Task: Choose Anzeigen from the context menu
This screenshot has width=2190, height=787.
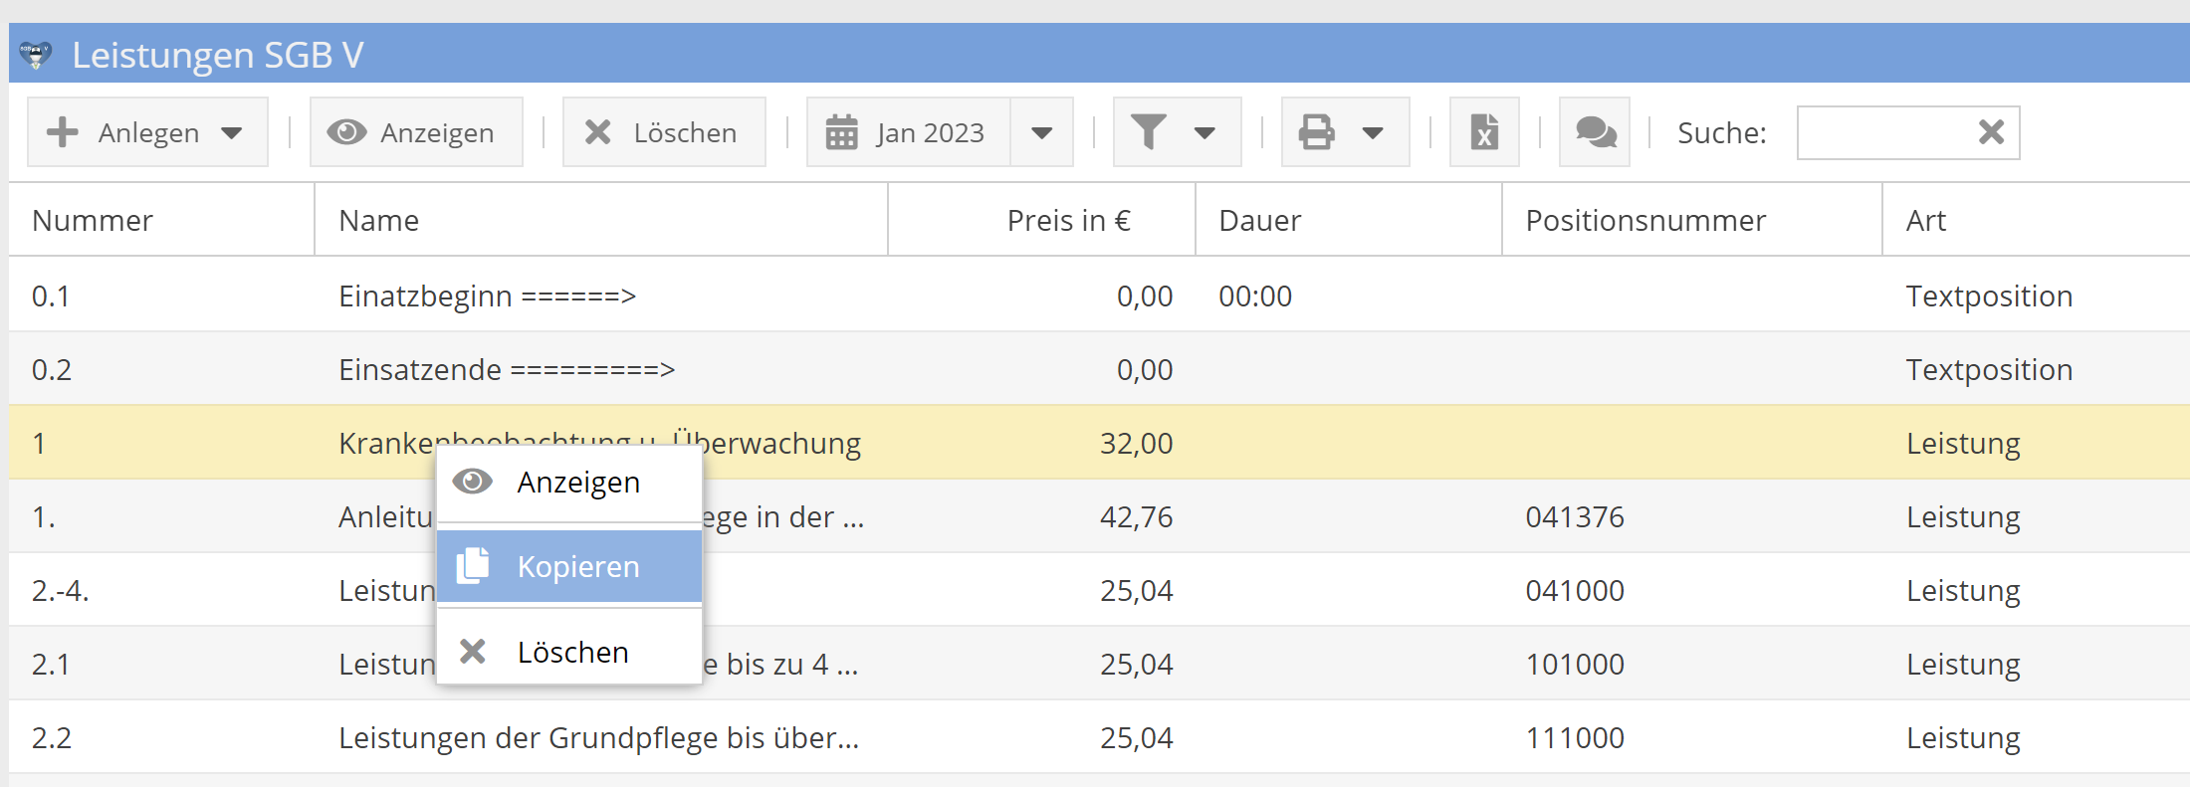Action: click(569, 483)
